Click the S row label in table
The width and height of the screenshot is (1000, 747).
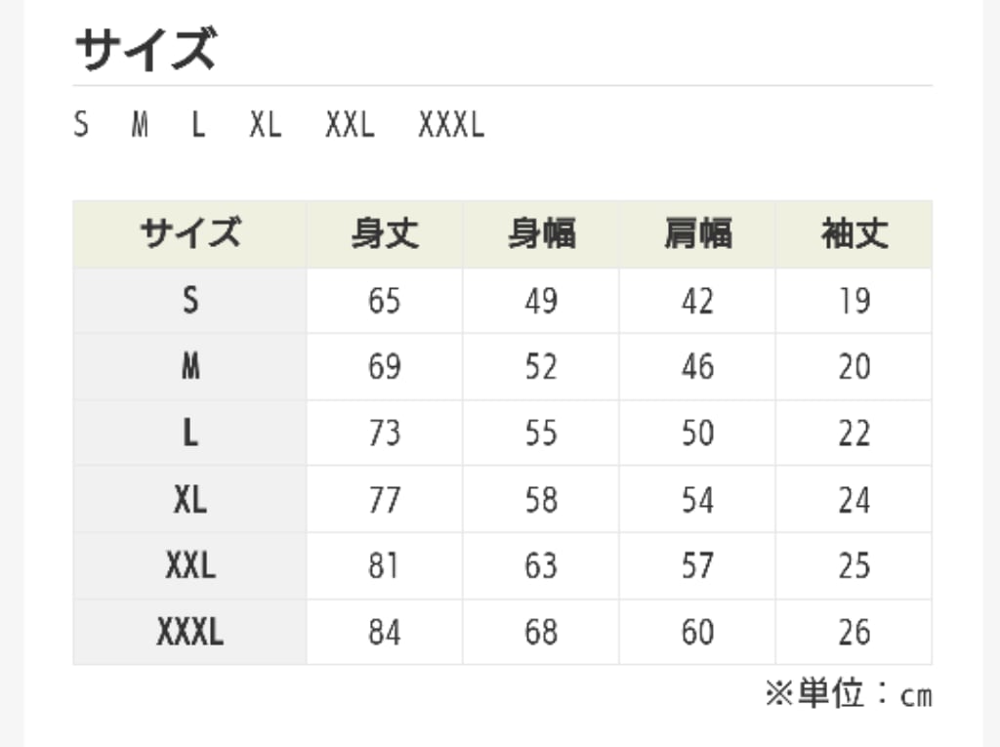pyautogui.click(x=190, y=301)
